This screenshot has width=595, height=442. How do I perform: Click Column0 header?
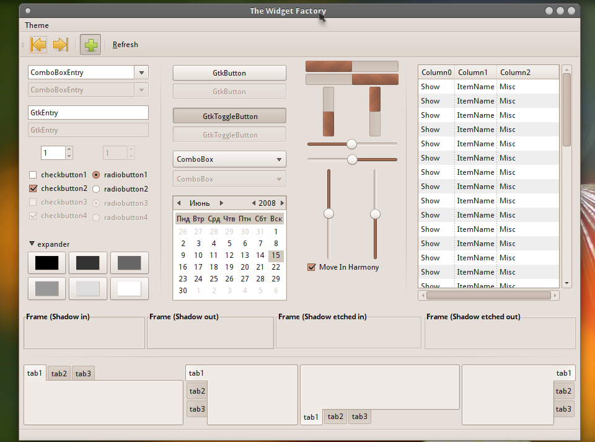click(436, 73)
